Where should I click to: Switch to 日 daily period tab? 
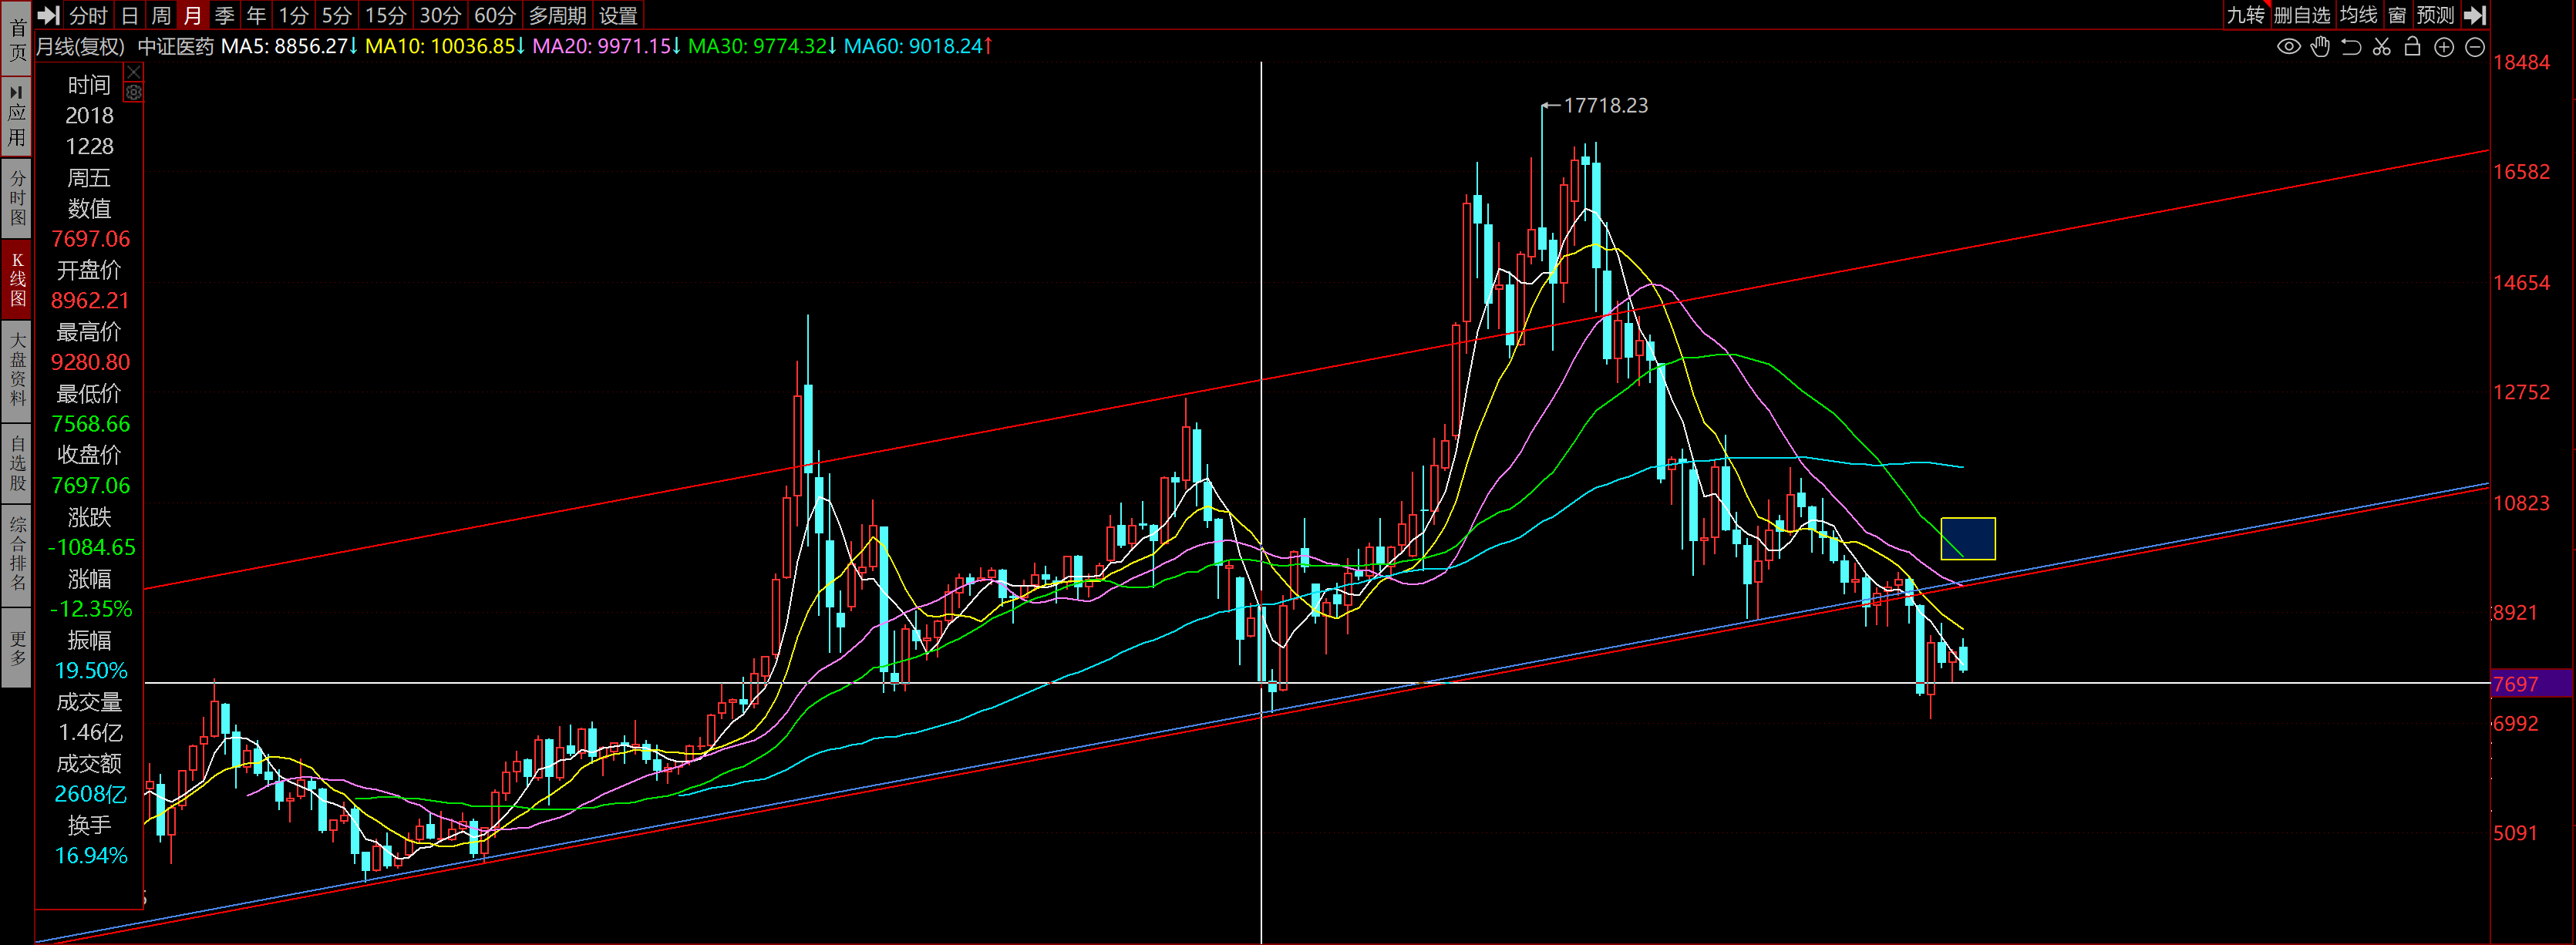[x=129, y=15]
